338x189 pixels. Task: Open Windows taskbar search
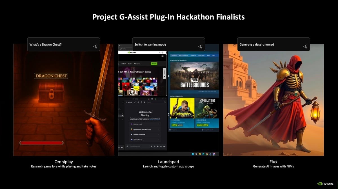tap(196, 154)
